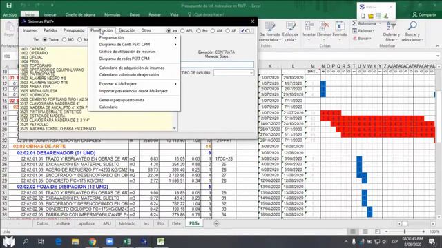The image size is (442, 248).
Task: Switch to page layout view icon
Action: (x=365, y=231)
